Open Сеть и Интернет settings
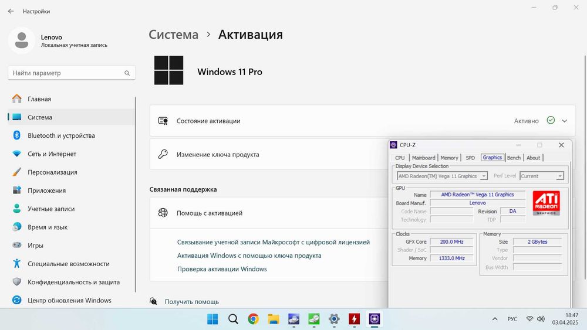The image size is (587, 330). point(71,154)
